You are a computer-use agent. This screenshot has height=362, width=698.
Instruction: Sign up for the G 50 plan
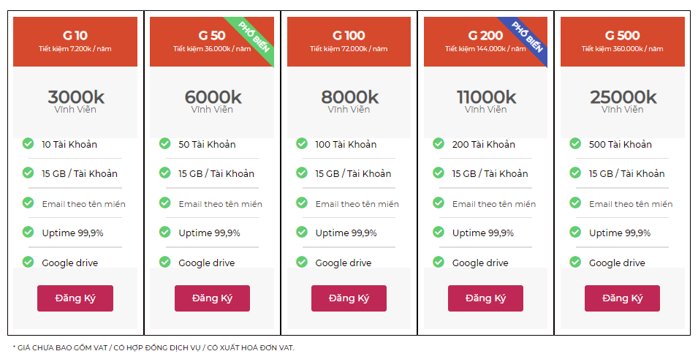(x=212, y=298)
